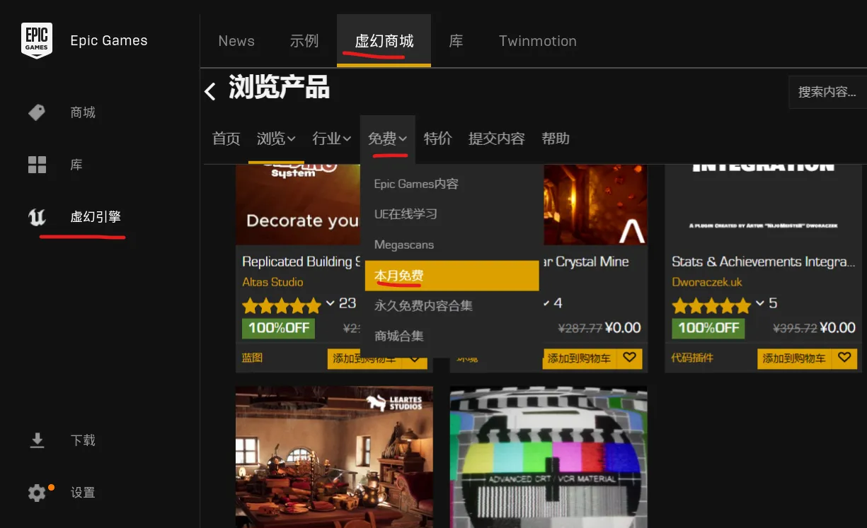Open the 下载 download arrow icon

tap(37, 440)
